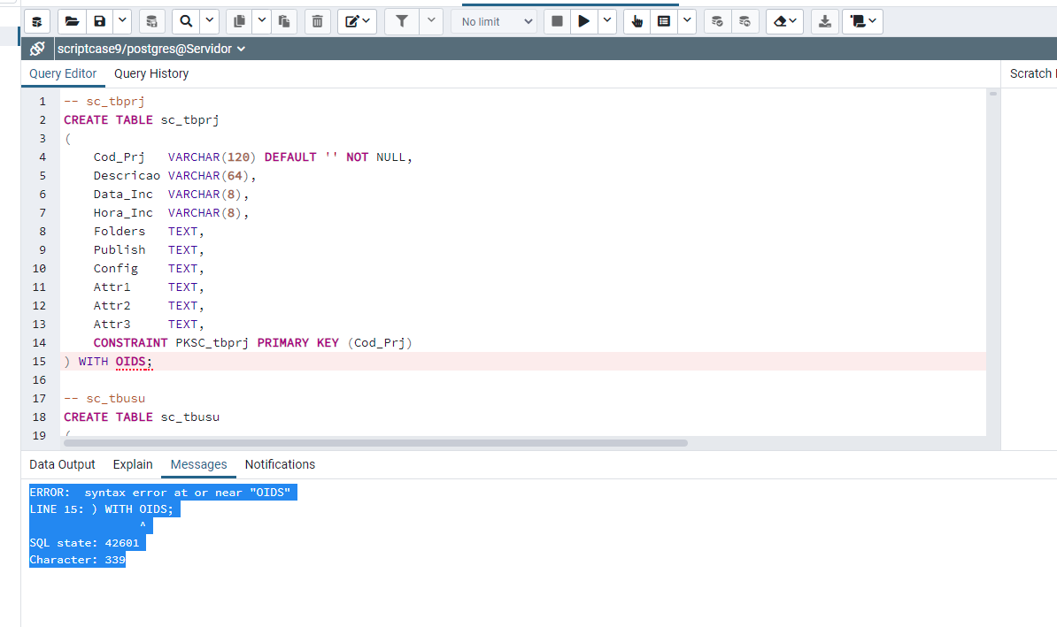Open a SQL file with folder icon
1057x627 pixels.
[x=72, y=21]
